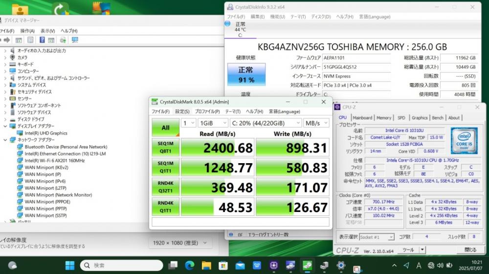Viewport: 489px width, 274px height.
Task: Click the monitor scan hardware toolbar icon
Action: coord(75,40)
